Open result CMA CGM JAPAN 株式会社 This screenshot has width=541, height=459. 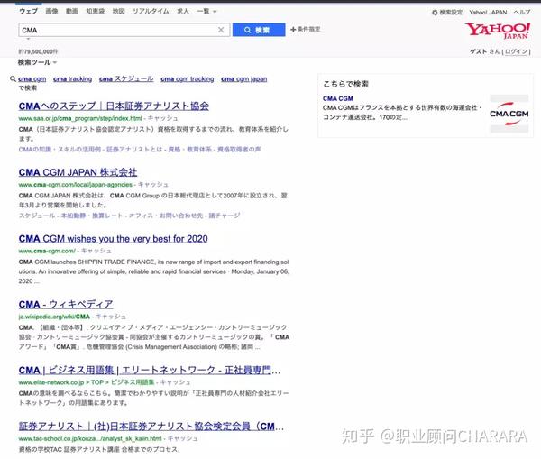[78, 172]
